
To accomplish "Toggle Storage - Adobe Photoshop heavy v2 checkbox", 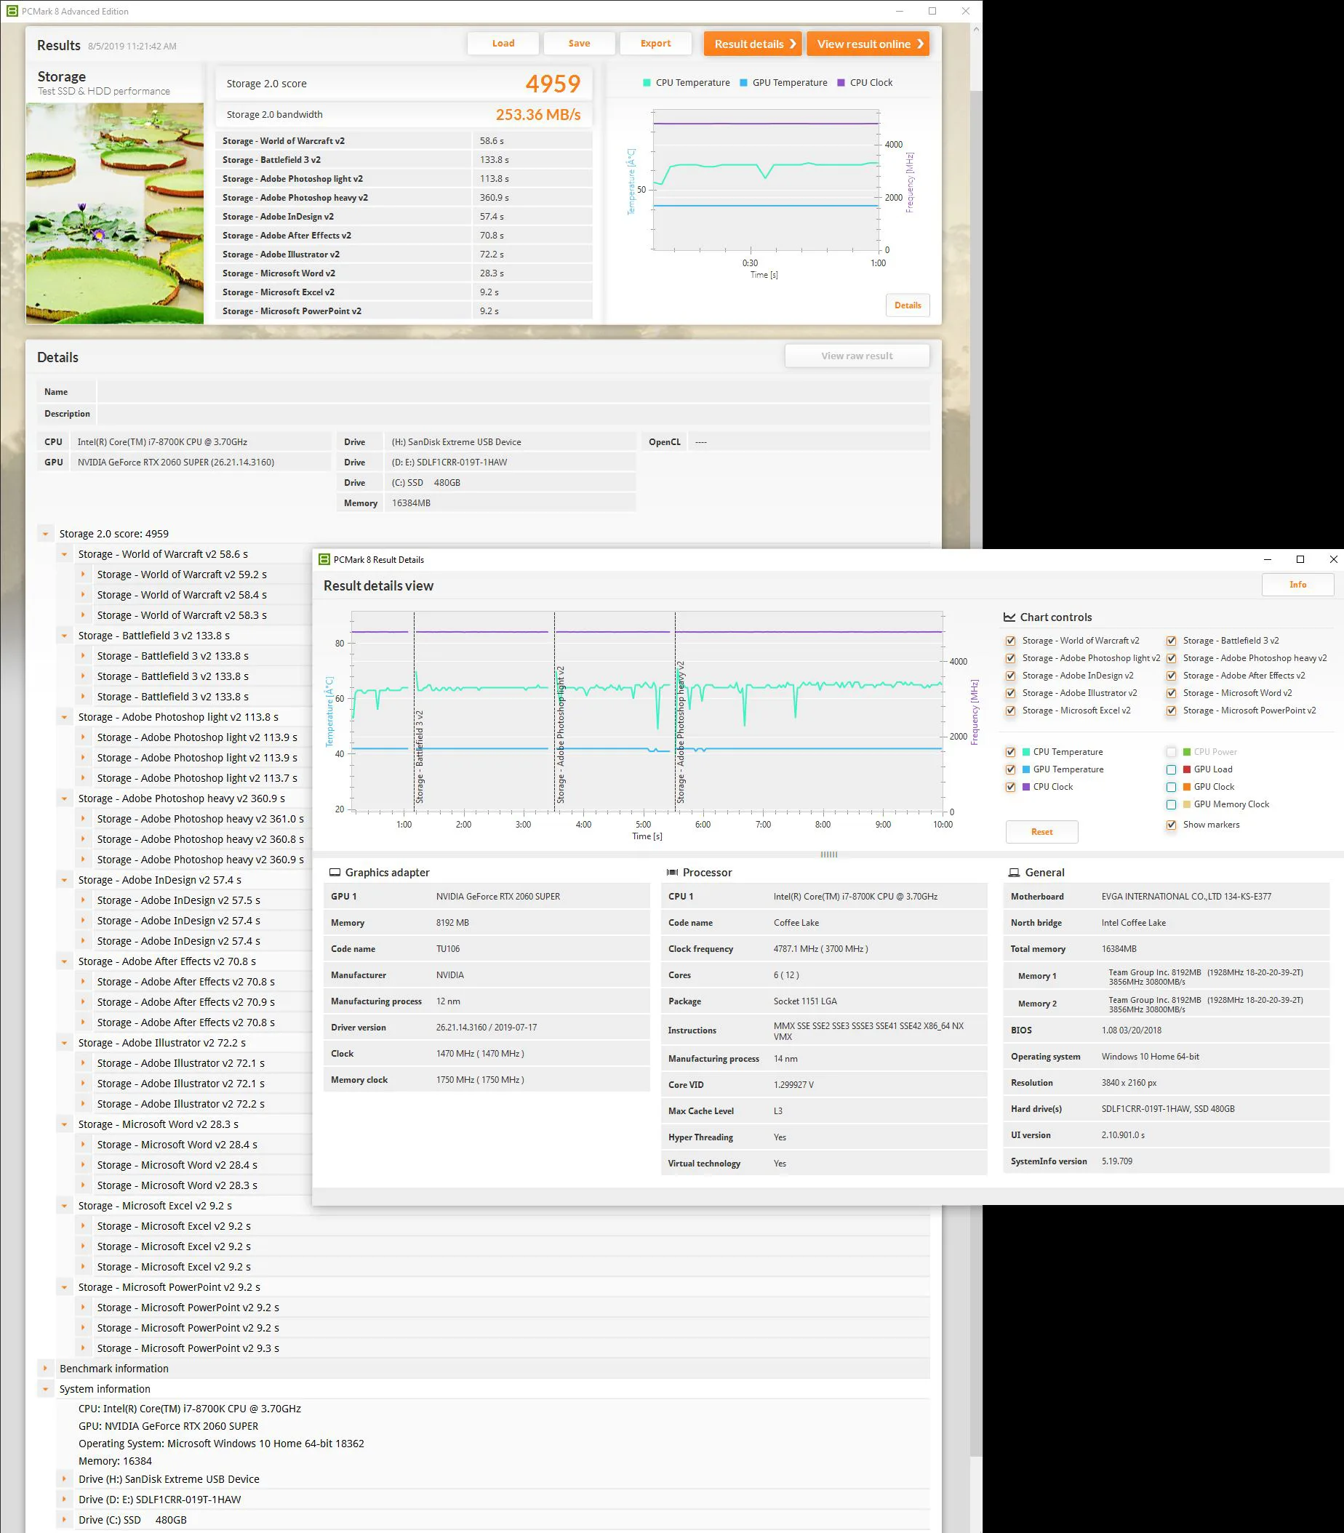I will 1171,657.
